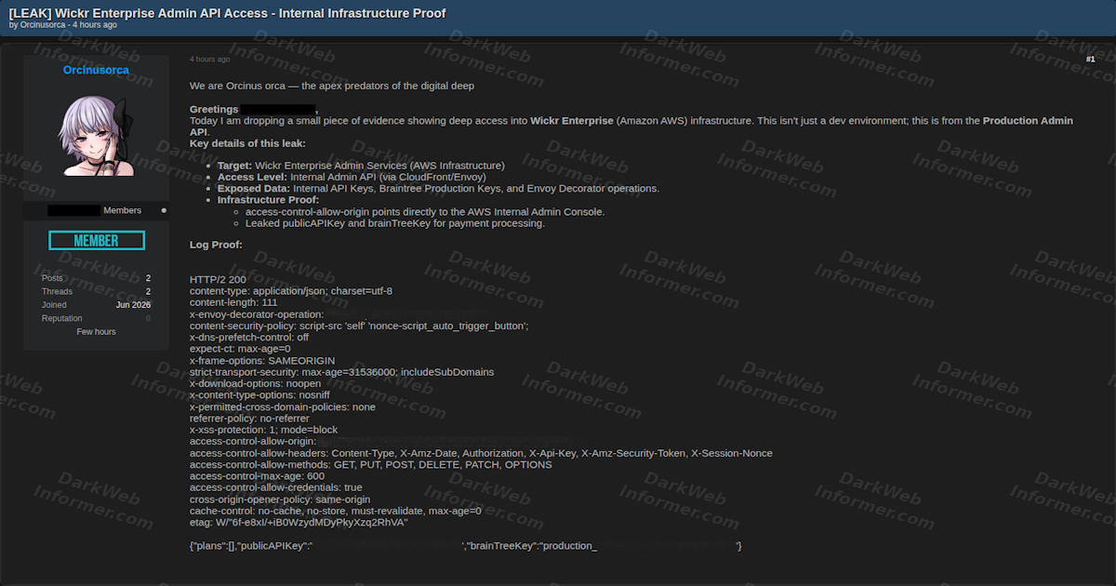Select the 'cross-origin-opener-policy' line
1116x586 pixels.
pos(280,499)
